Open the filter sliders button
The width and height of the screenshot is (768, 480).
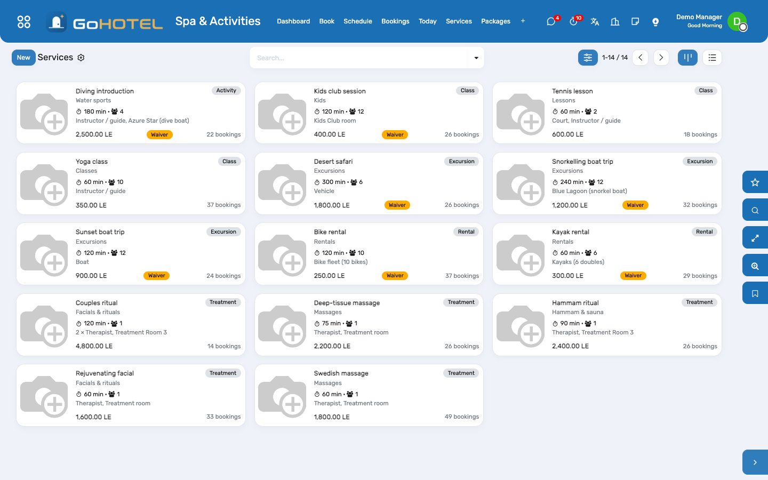[x=588, y=58]
